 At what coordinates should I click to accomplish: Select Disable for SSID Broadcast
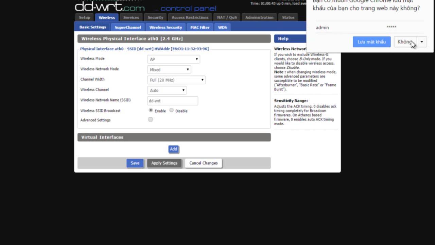pyautogui.click(x=172, y=110)
